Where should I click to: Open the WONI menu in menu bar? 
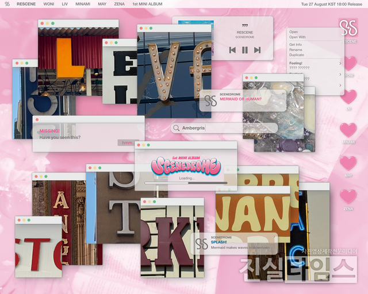tap(49, 4)
